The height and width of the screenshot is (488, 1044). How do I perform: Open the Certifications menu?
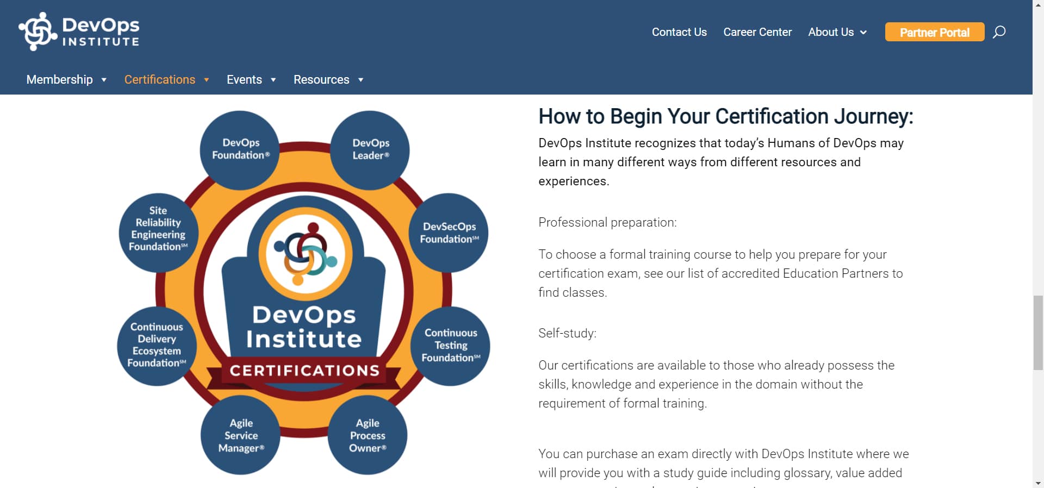pos(160,79)
